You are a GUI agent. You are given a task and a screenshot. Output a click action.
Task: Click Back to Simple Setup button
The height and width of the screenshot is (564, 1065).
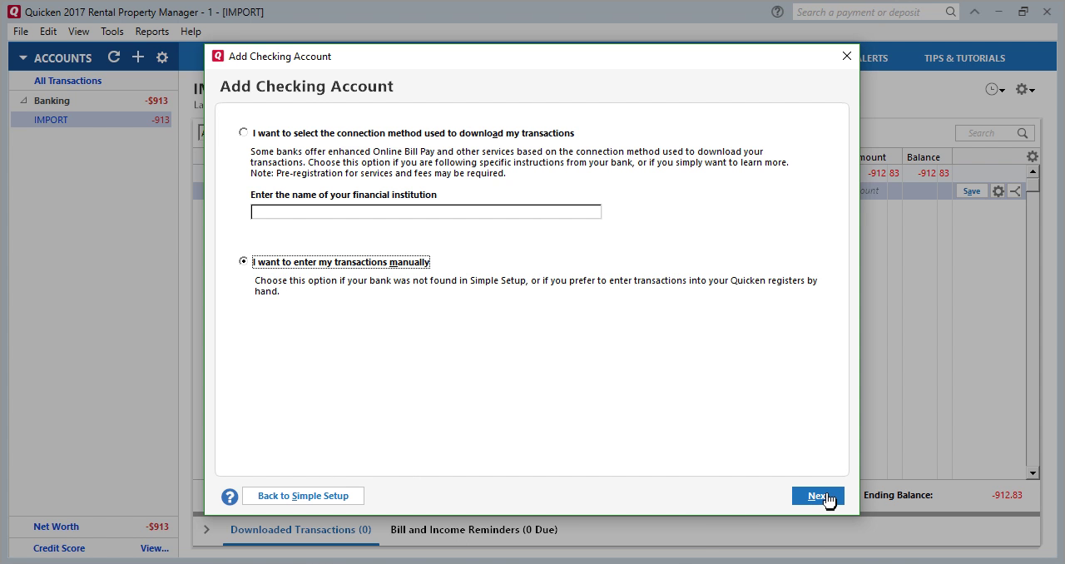(303, 496)
